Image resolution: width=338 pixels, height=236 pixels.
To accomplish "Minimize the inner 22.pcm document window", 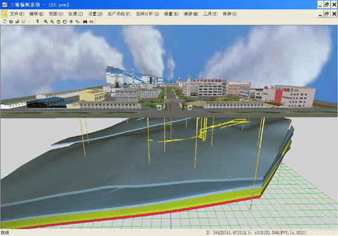I will point(320,14).
